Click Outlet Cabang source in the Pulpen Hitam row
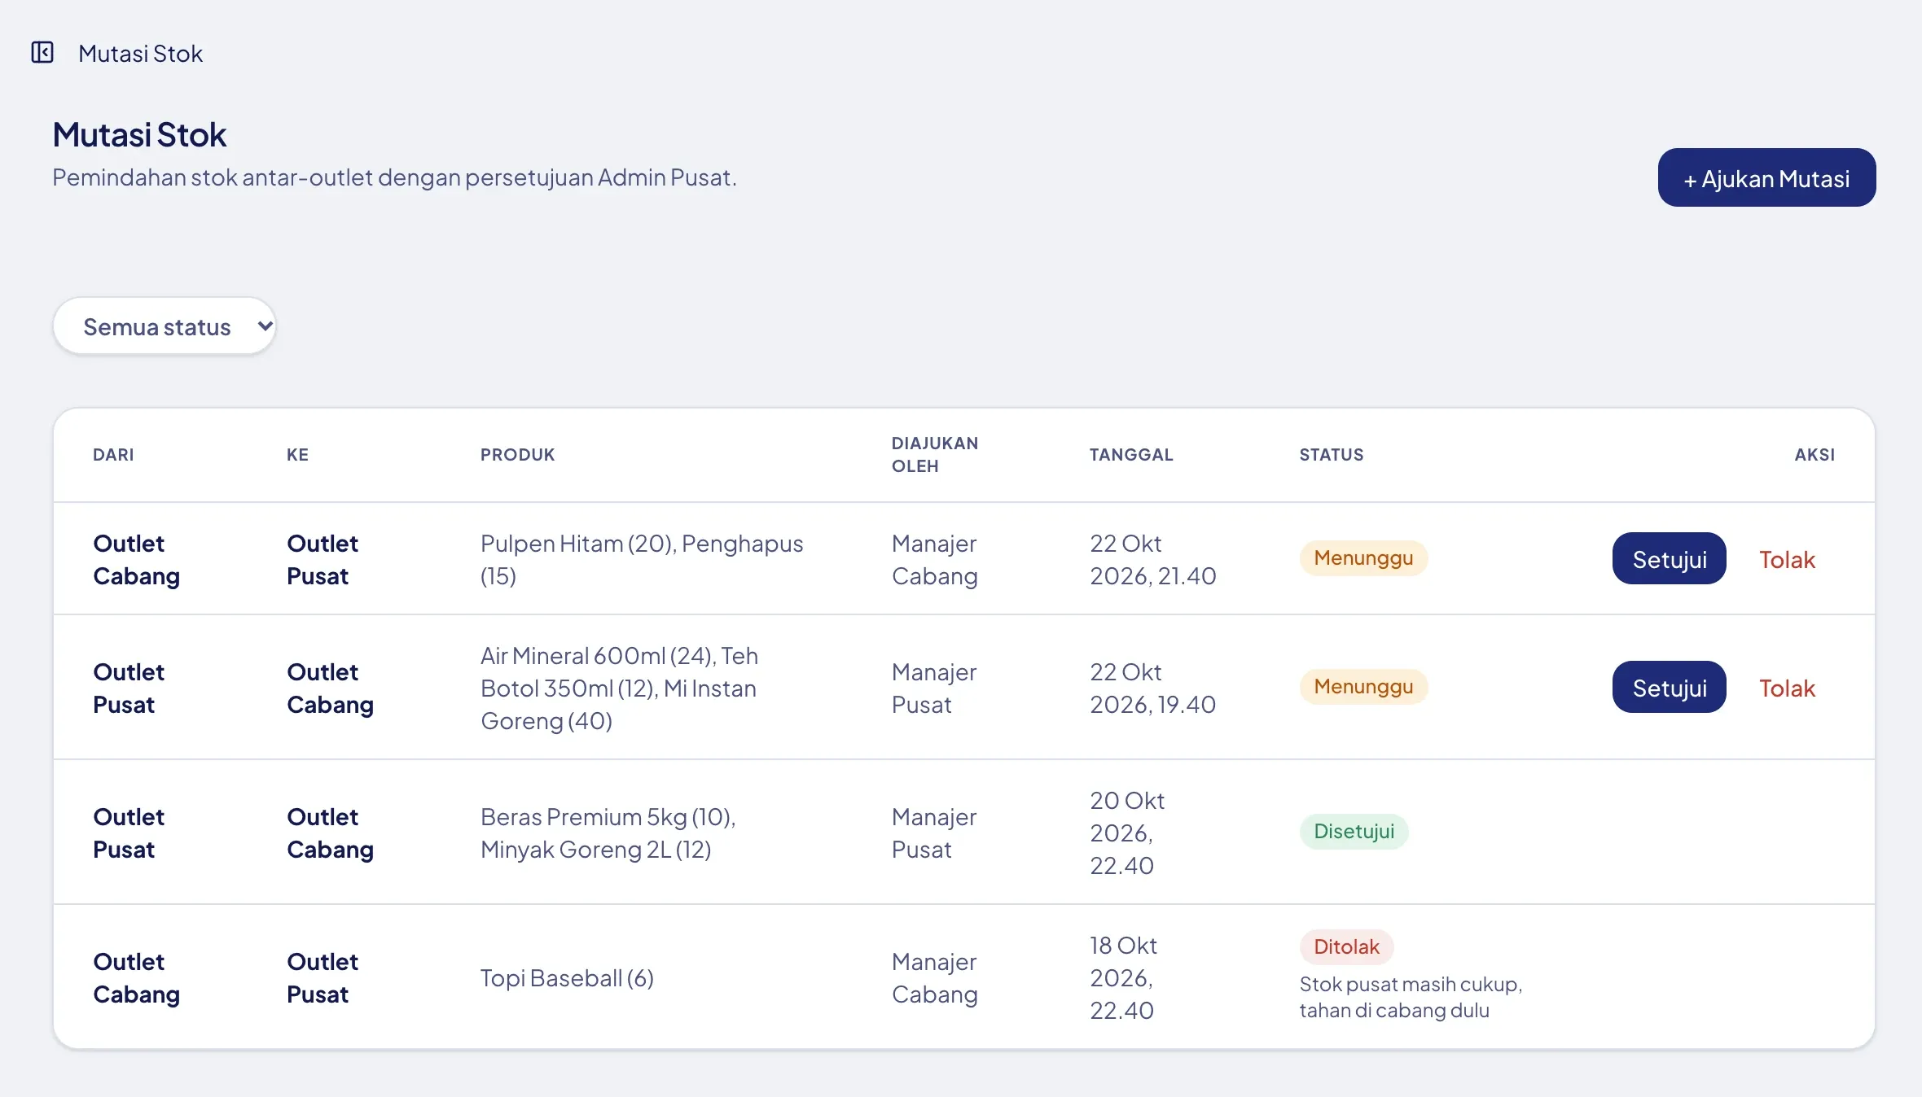Image resolution: width=1922 pixels, height=1097 pixels. [x=136, y=560]
